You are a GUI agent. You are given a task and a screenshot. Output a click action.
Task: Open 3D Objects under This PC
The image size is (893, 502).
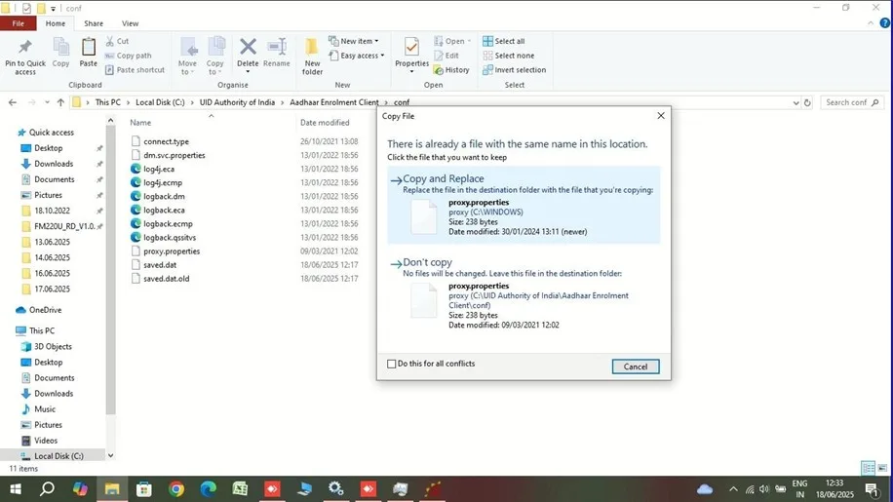pyautogui.click(x=53, y=346)
